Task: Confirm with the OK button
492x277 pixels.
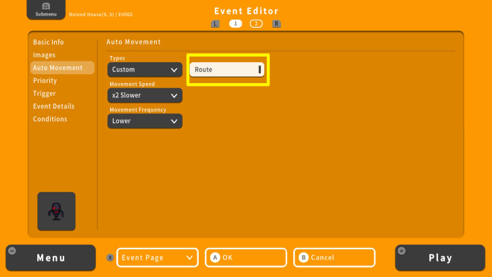Action: [x=246, y=258]
